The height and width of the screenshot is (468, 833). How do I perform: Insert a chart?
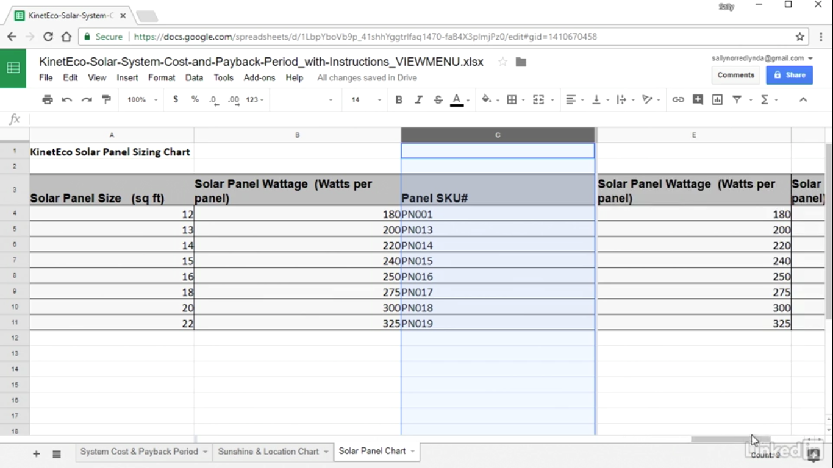tap(717, 99)
